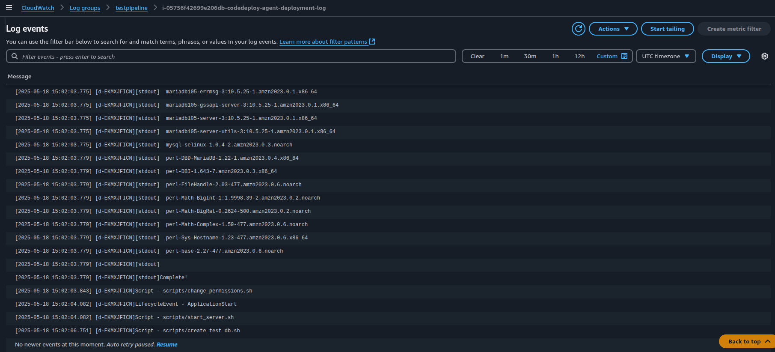Select the perl-Math-BigInt log row
775x352 pixels.
click(x=388, y=198)
